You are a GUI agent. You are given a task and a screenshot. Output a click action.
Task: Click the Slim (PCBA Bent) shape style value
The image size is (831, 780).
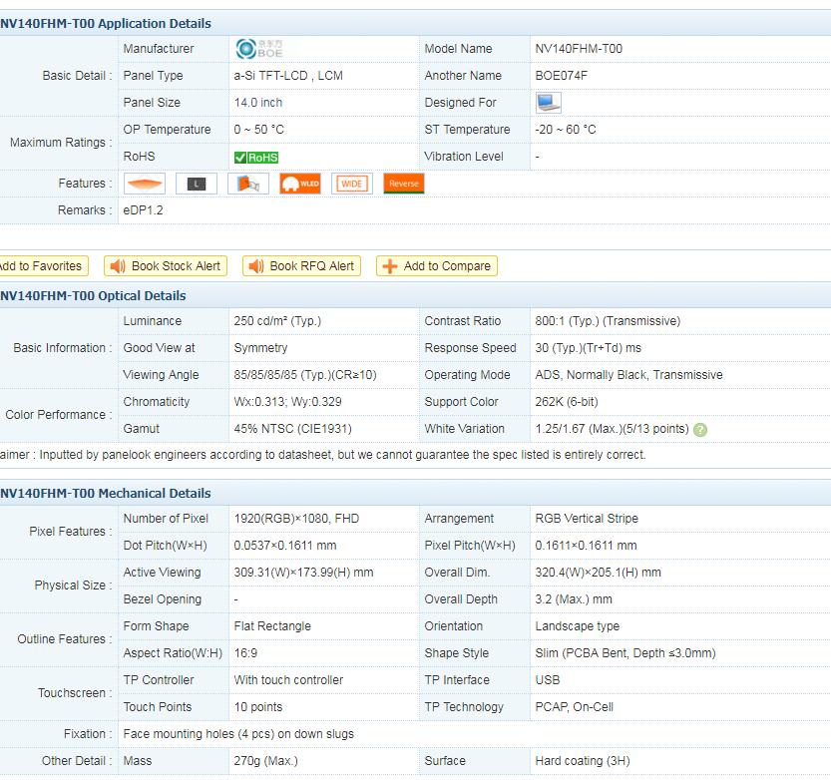coord(625,654)
